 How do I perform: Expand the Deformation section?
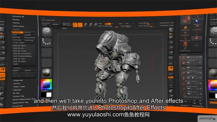[x=19, y=26]
